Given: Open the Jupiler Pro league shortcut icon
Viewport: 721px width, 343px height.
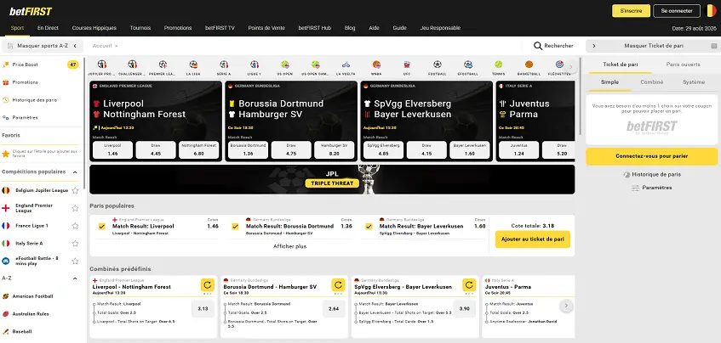Looking at the screenshot, I should (102, 65).
